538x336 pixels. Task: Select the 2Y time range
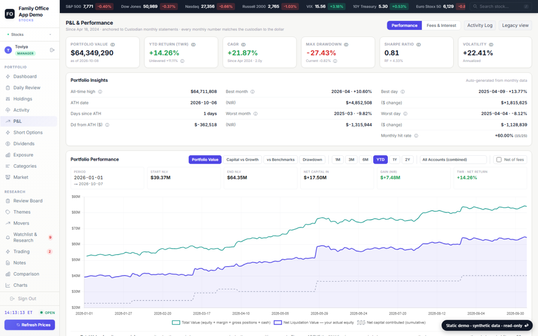[x=407, y=159]
